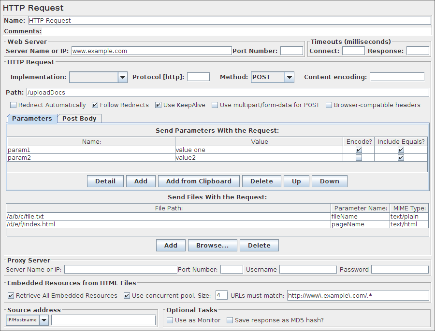This screenshot has height=331, width=435.
Task: Enable multipart/form-data for POST
Action: point(215,105)
